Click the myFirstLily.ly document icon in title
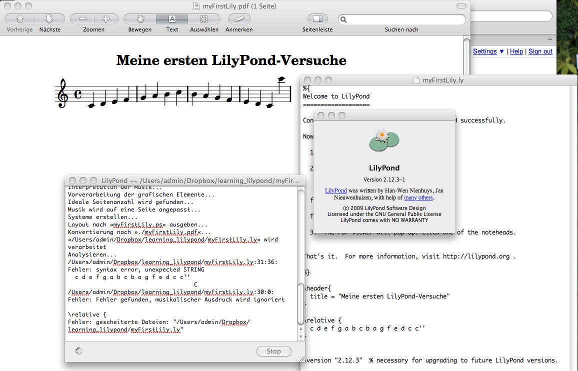578x371 pixels. pyautogui.click(x=416, y=80)
